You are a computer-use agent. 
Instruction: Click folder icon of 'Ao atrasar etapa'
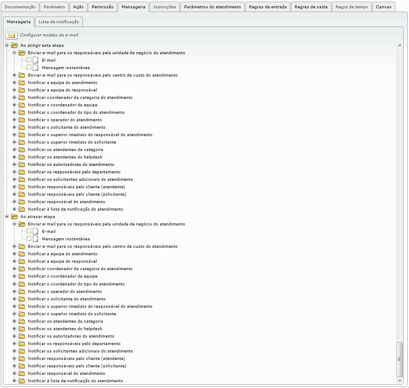[x=15, y=217]
